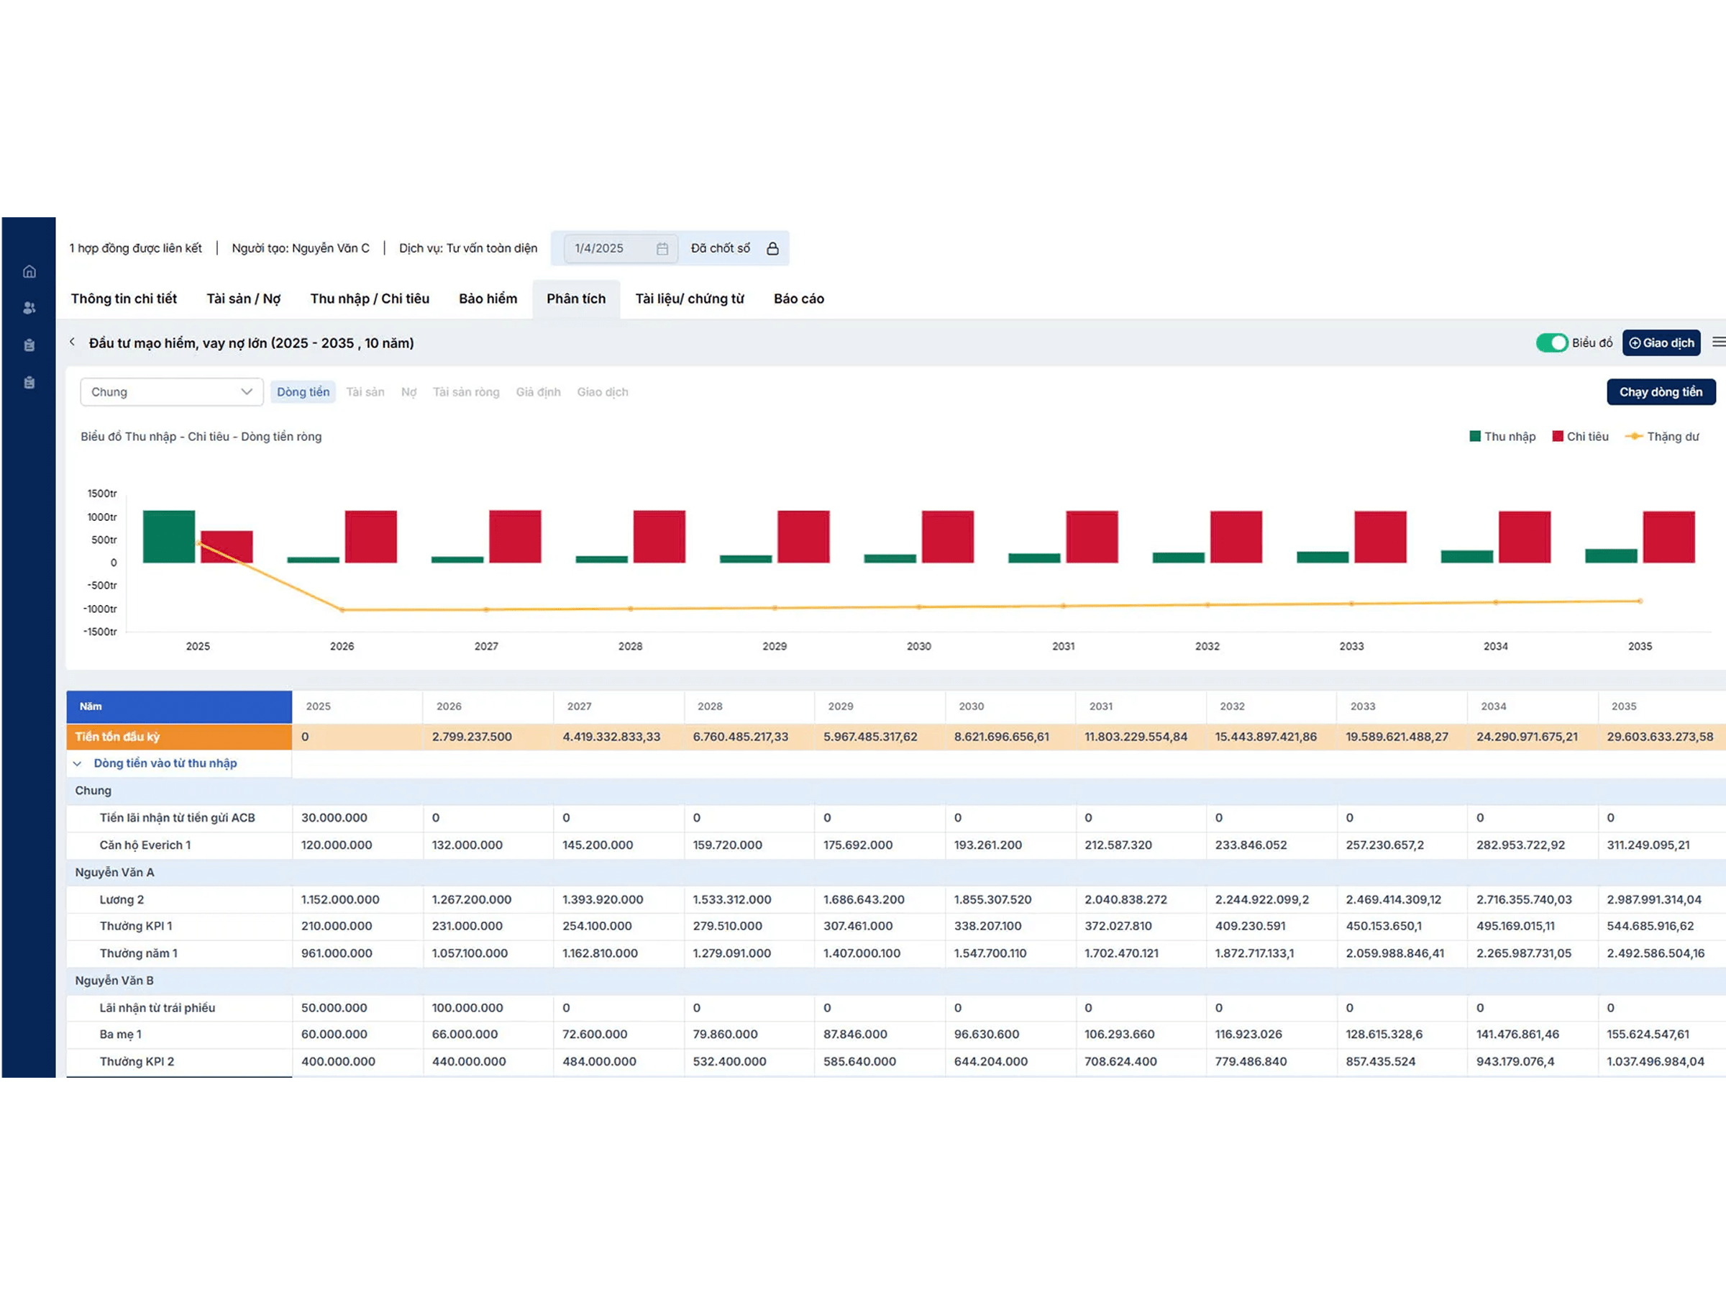Select the Giả định view
Image resolution: width=1726 pixels, height=1295 pixels.
538,392
